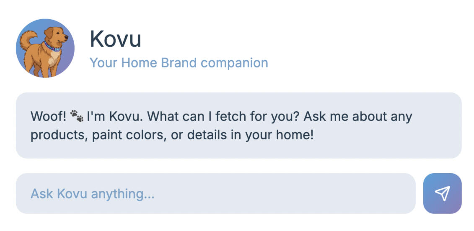474x231 pixels.
Task: Click the paper plane send icon
Action: click(442, 193)
